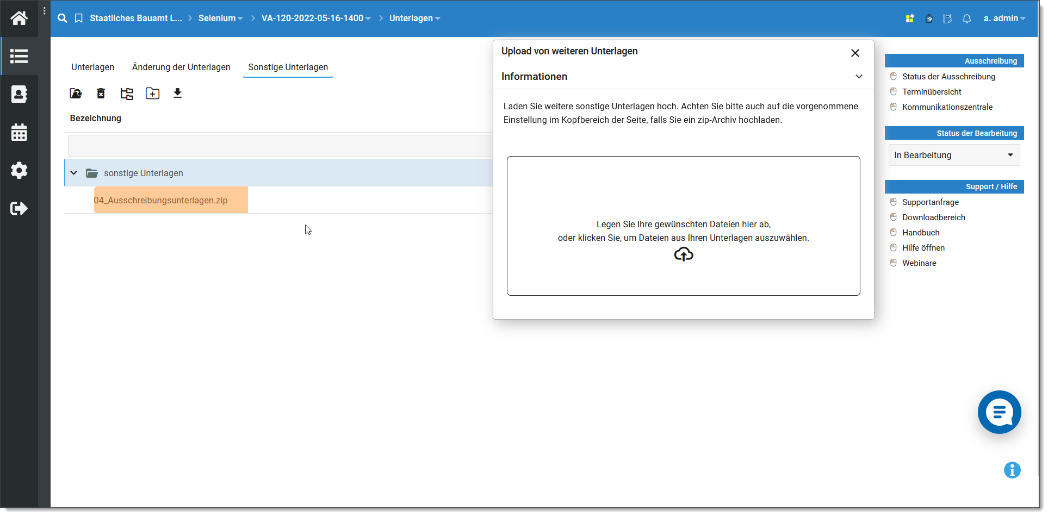Switch to the Unterlagen tab
1048x516 pixels.
point(92,67)
